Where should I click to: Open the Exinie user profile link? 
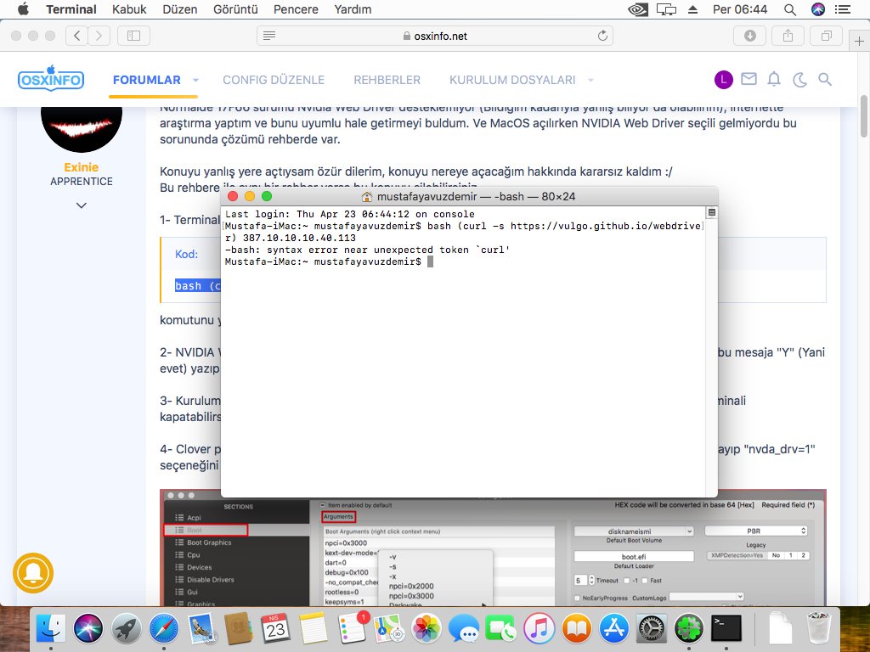(82, 167)
